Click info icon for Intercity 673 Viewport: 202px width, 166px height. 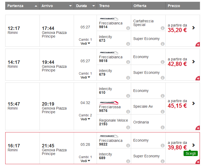128,44
